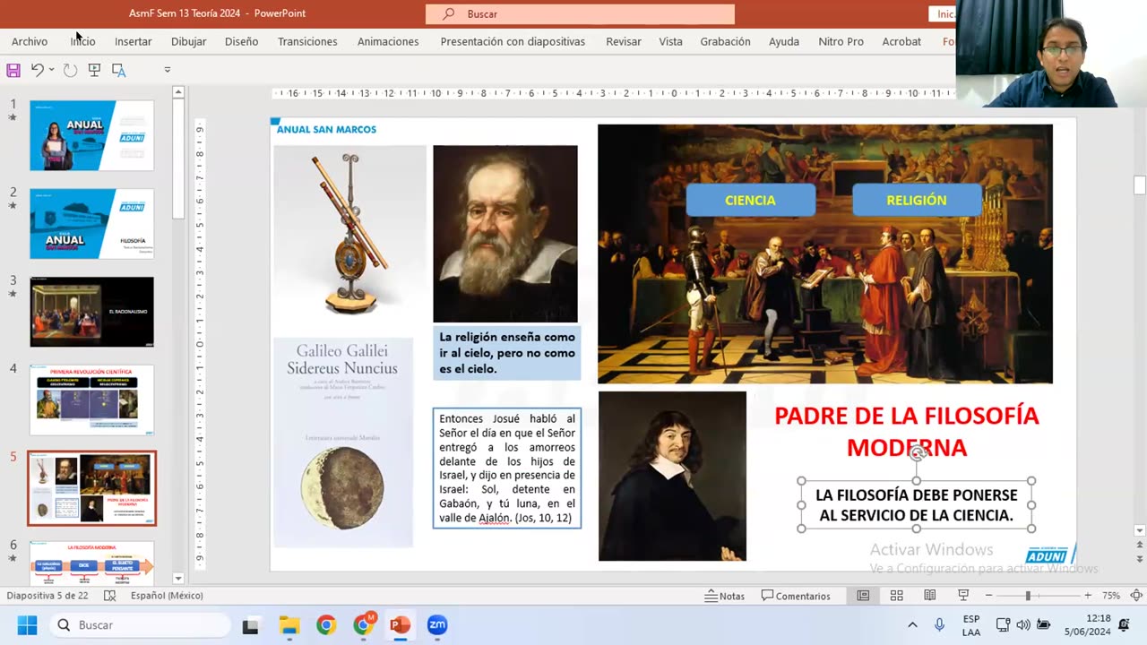Click the Buscar search box in title bar
The image size is (1147, 645).
580,14
